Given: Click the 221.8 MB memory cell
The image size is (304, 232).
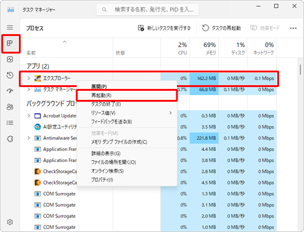Looking at the screenshot, I should (204, 138).
